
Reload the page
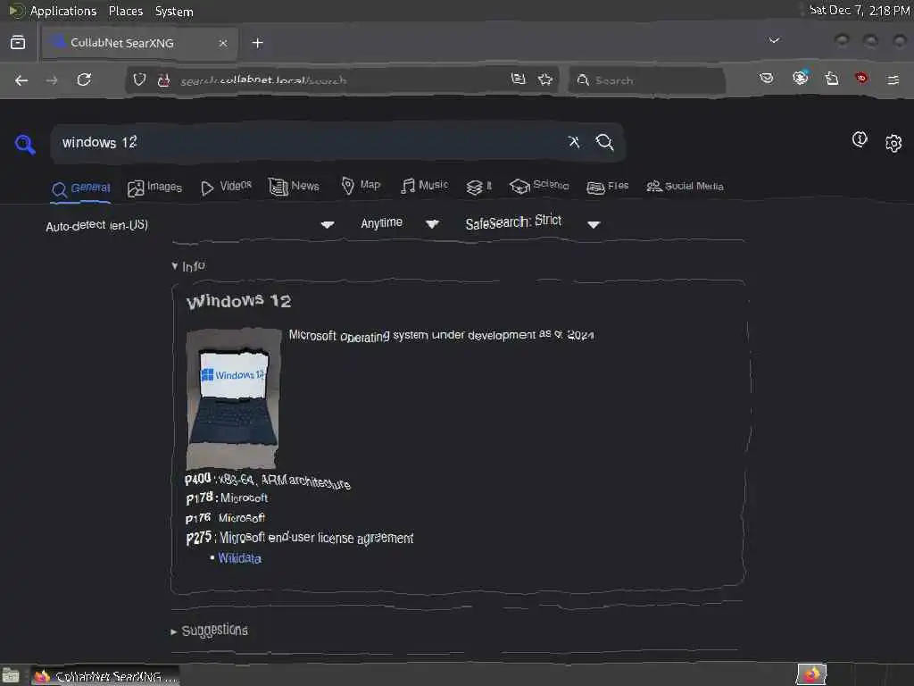click(x=84, y=79)
